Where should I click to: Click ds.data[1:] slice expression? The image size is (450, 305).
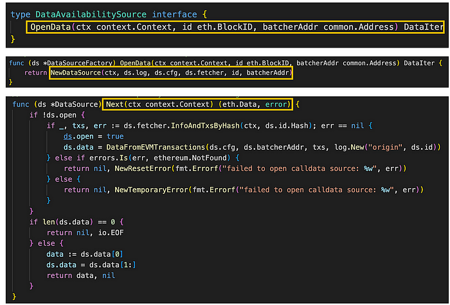tap(113, 265)
